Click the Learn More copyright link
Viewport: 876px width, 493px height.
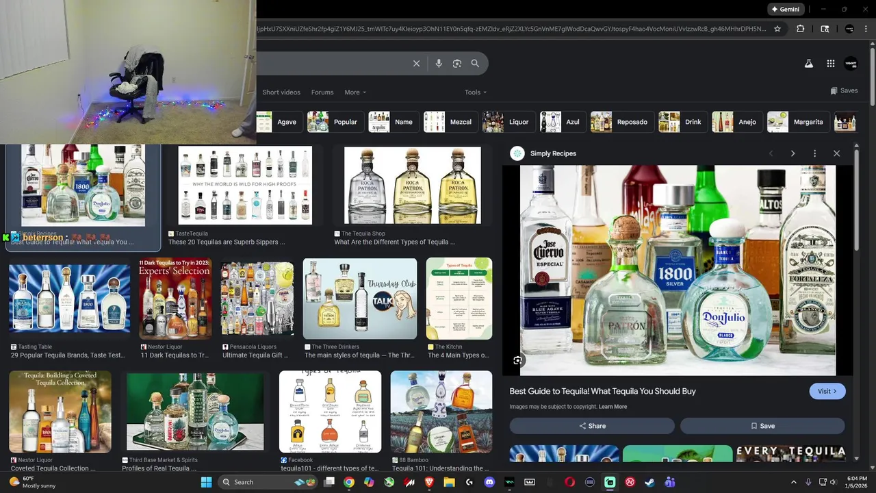613,407
